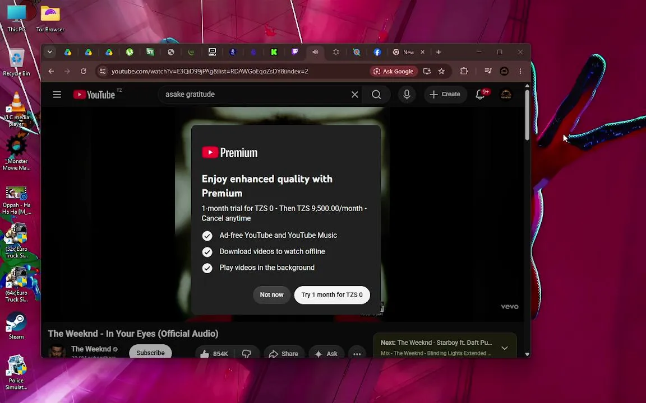This screenshot has height=403, width=646.
Task: Expand the tab search dropdown arrow
Action: pos(50,52)
